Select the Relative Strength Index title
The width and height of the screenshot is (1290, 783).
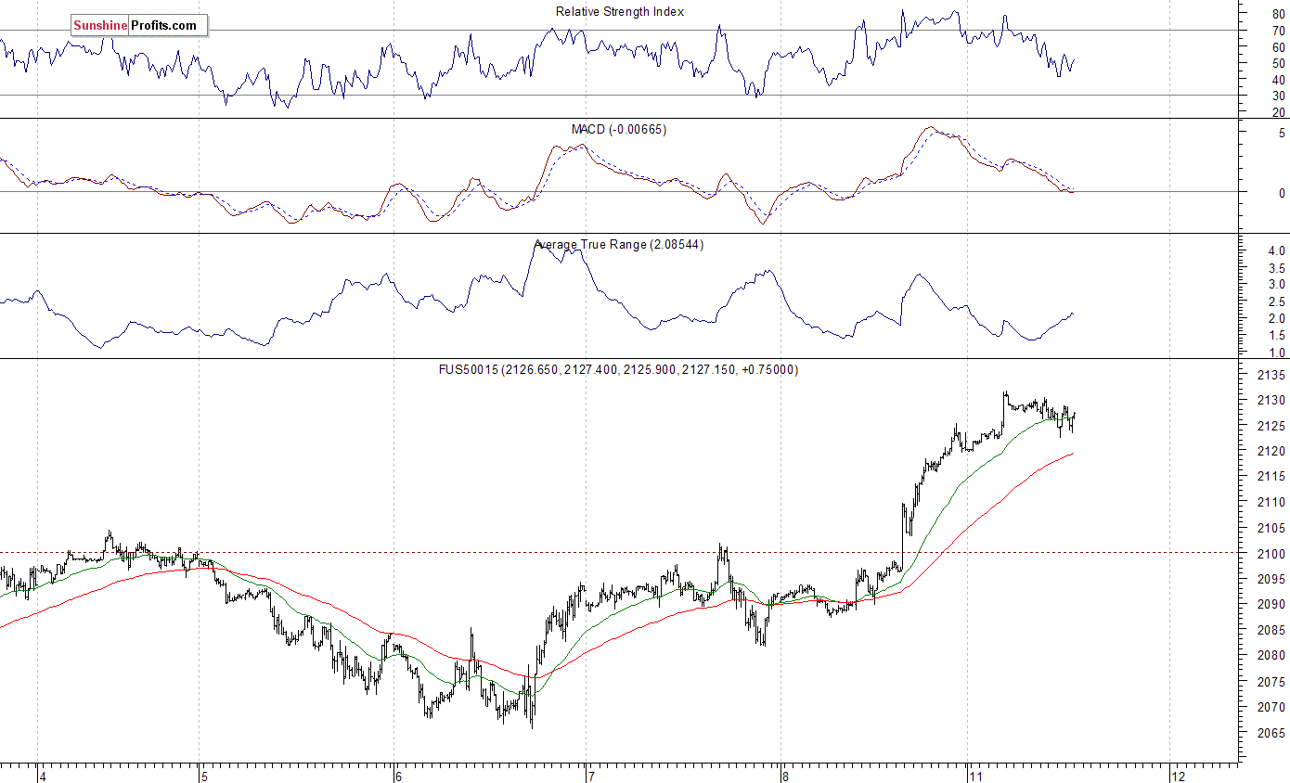click(620, 11)
